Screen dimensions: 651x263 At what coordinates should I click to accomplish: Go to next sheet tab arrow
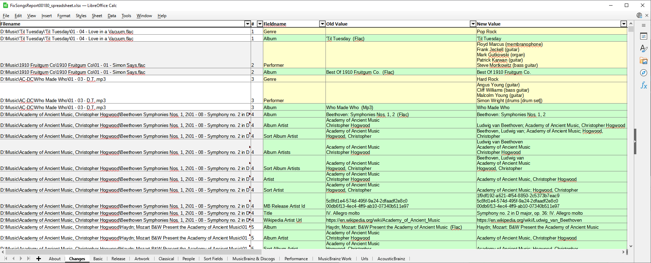[21, 258]
